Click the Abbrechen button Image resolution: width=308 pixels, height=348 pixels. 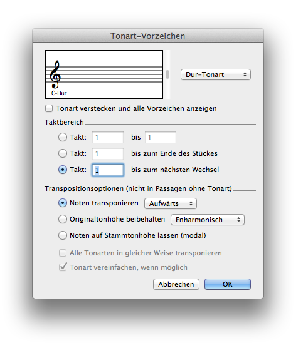tap(176, 284)
